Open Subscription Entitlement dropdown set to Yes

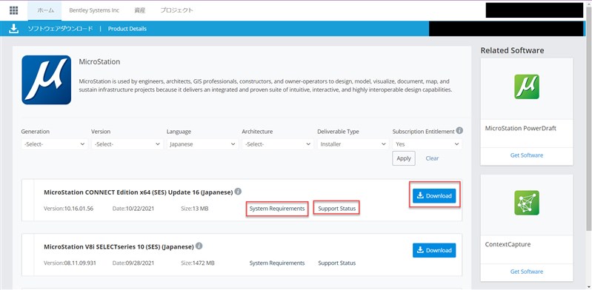[x=427, y=144]
